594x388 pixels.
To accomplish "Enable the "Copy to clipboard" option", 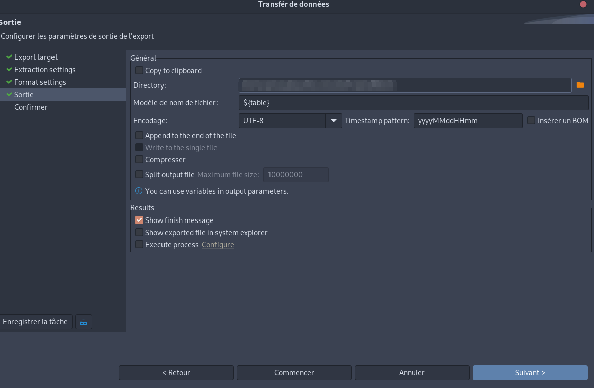I will [x=139, y=70].
